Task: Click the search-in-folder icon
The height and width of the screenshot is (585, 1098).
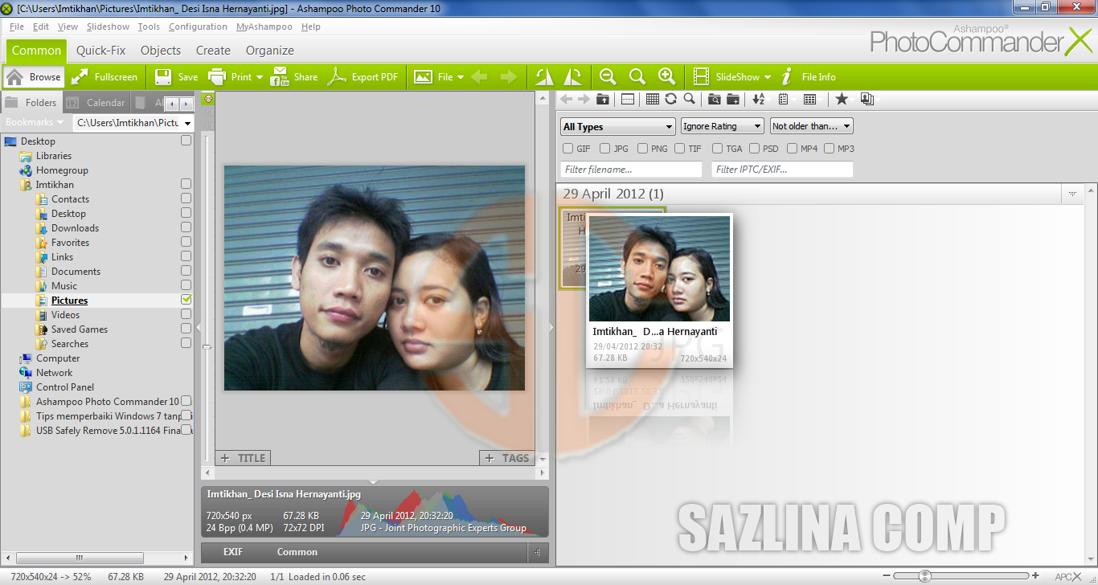Action: [714, 99]
